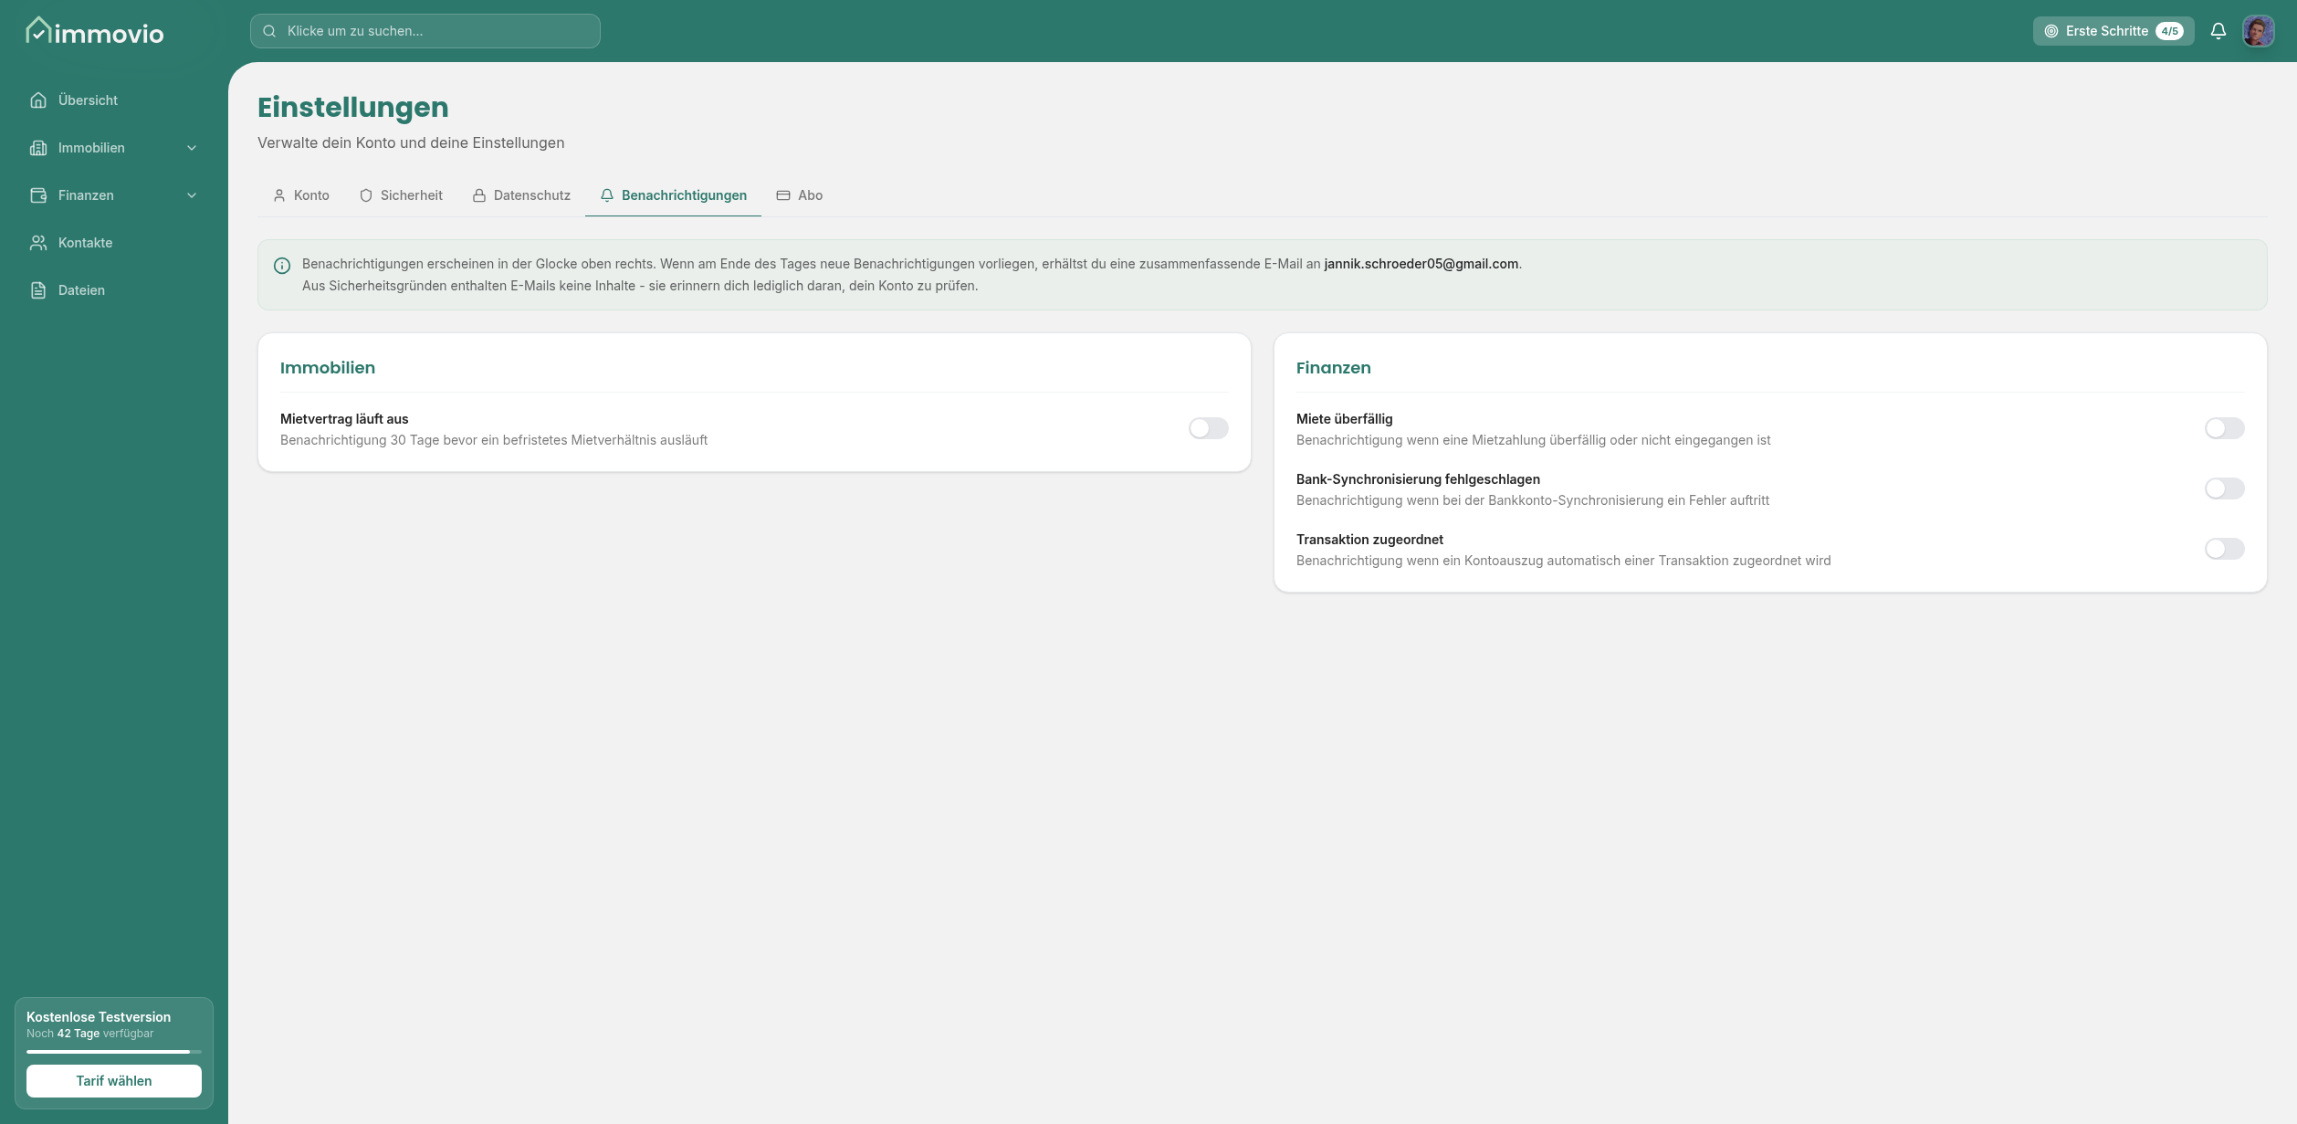Turn on Bank-Synchronisierung fehlgeschlagen toggle
The image size is (2297, 1124).
pyautogui.click(x=2223, y=488)
